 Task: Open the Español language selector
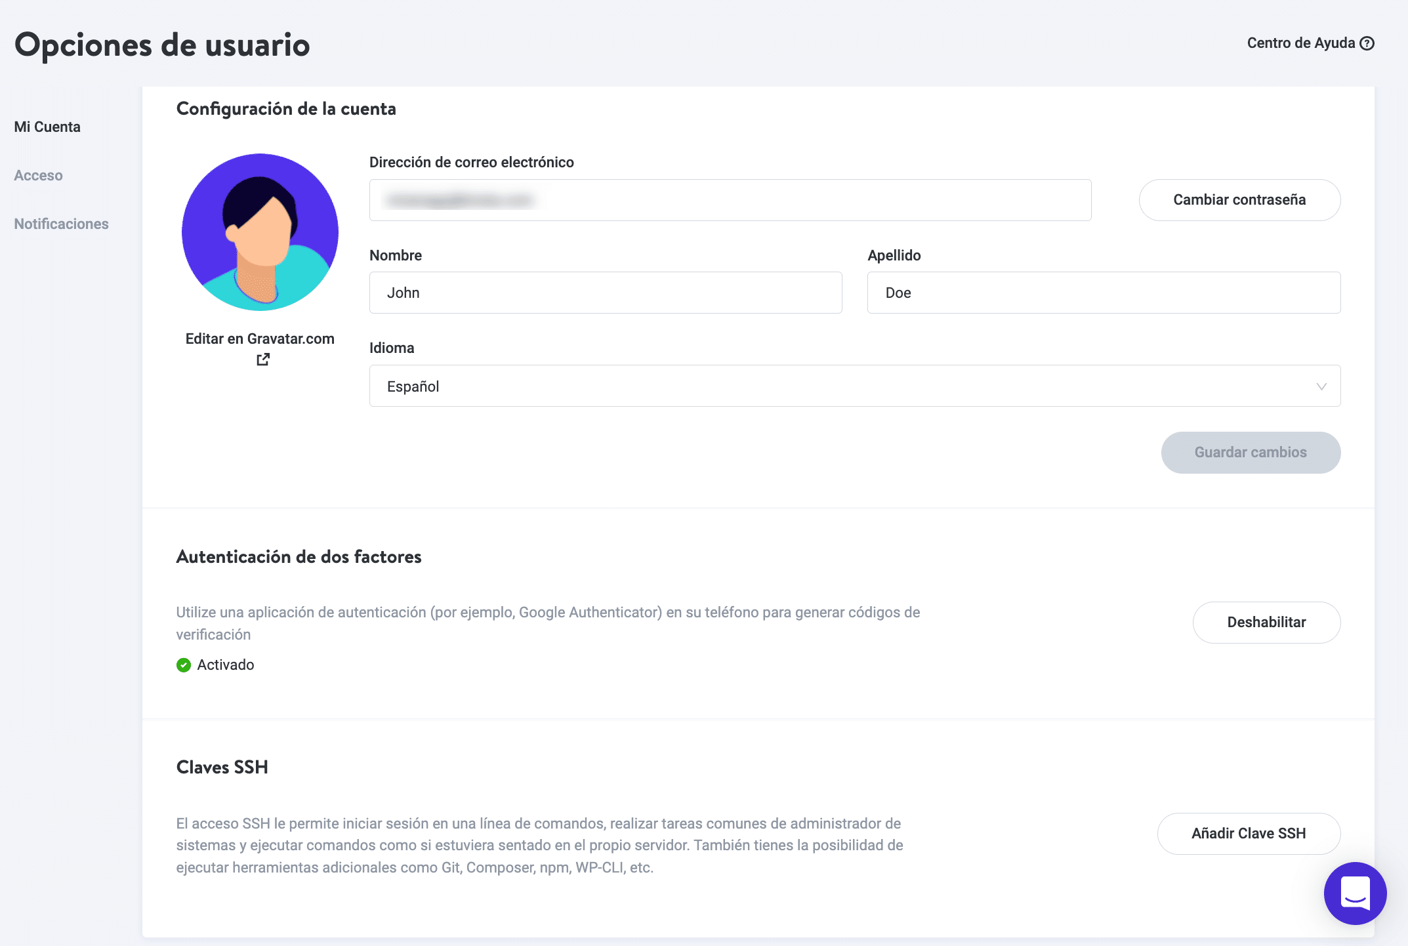point(853,386)
